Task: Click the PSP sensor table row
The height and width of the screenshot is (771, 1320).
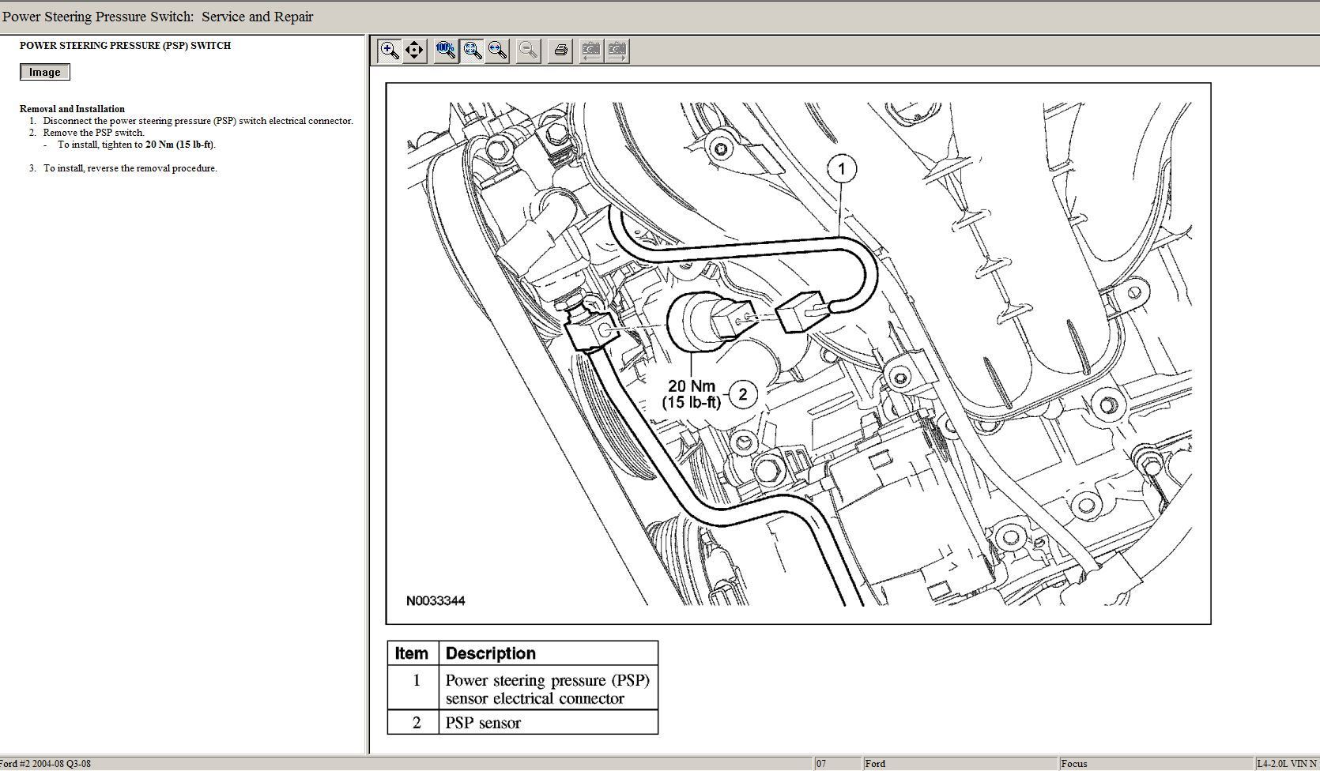Action: point(522,722)
